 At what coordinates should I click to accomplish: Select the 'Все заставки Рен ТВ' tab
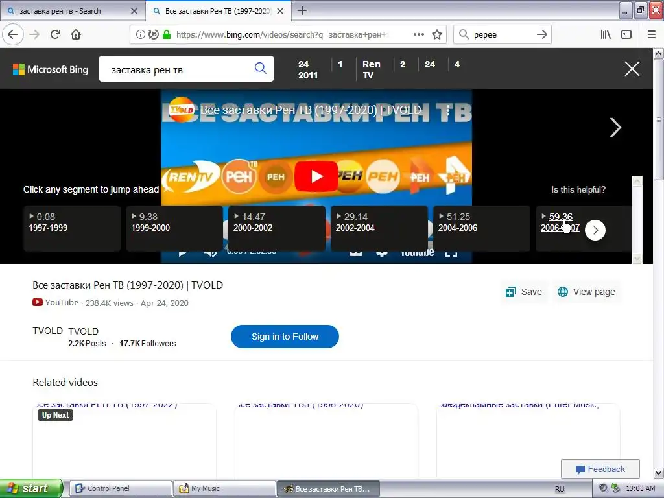[218, 11]
